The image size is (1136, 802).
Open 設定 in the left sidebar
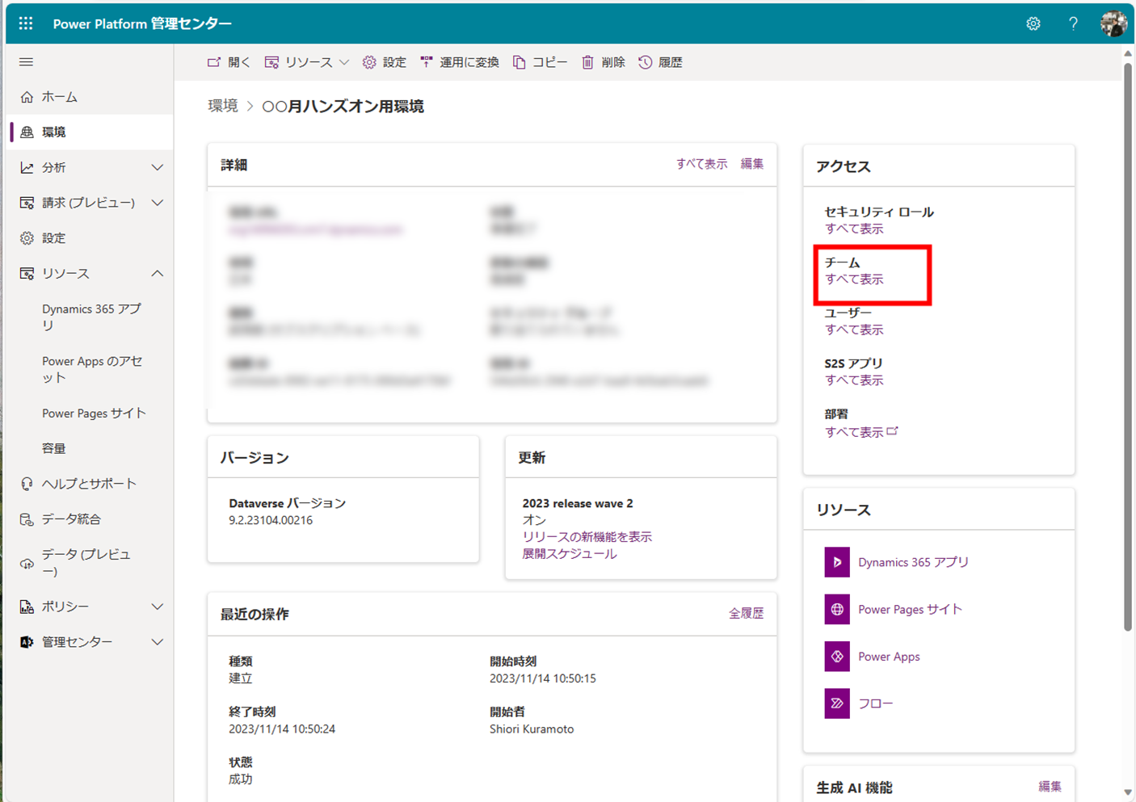click(89, 238)
